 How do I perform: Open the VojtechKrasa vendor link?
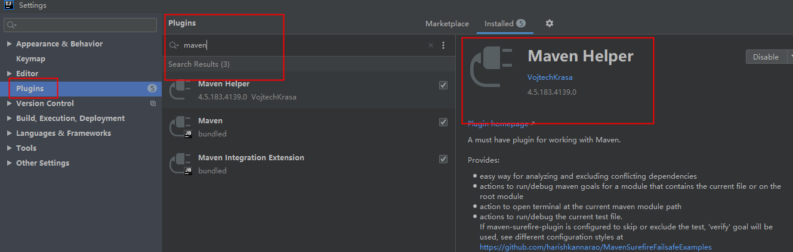pyautogui.click(x=550, y=77)
